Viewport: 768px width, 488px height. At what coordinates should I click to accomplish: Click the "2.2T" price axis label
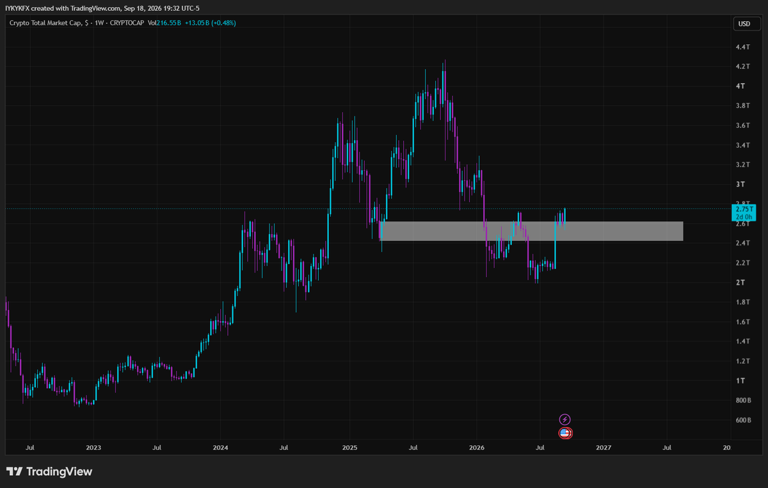(x=743, y=263)
